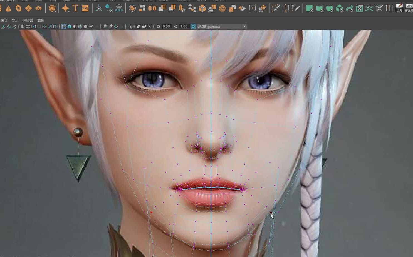Click the exposure reset icon
The image size is (413, 257).
click(158, 27)
